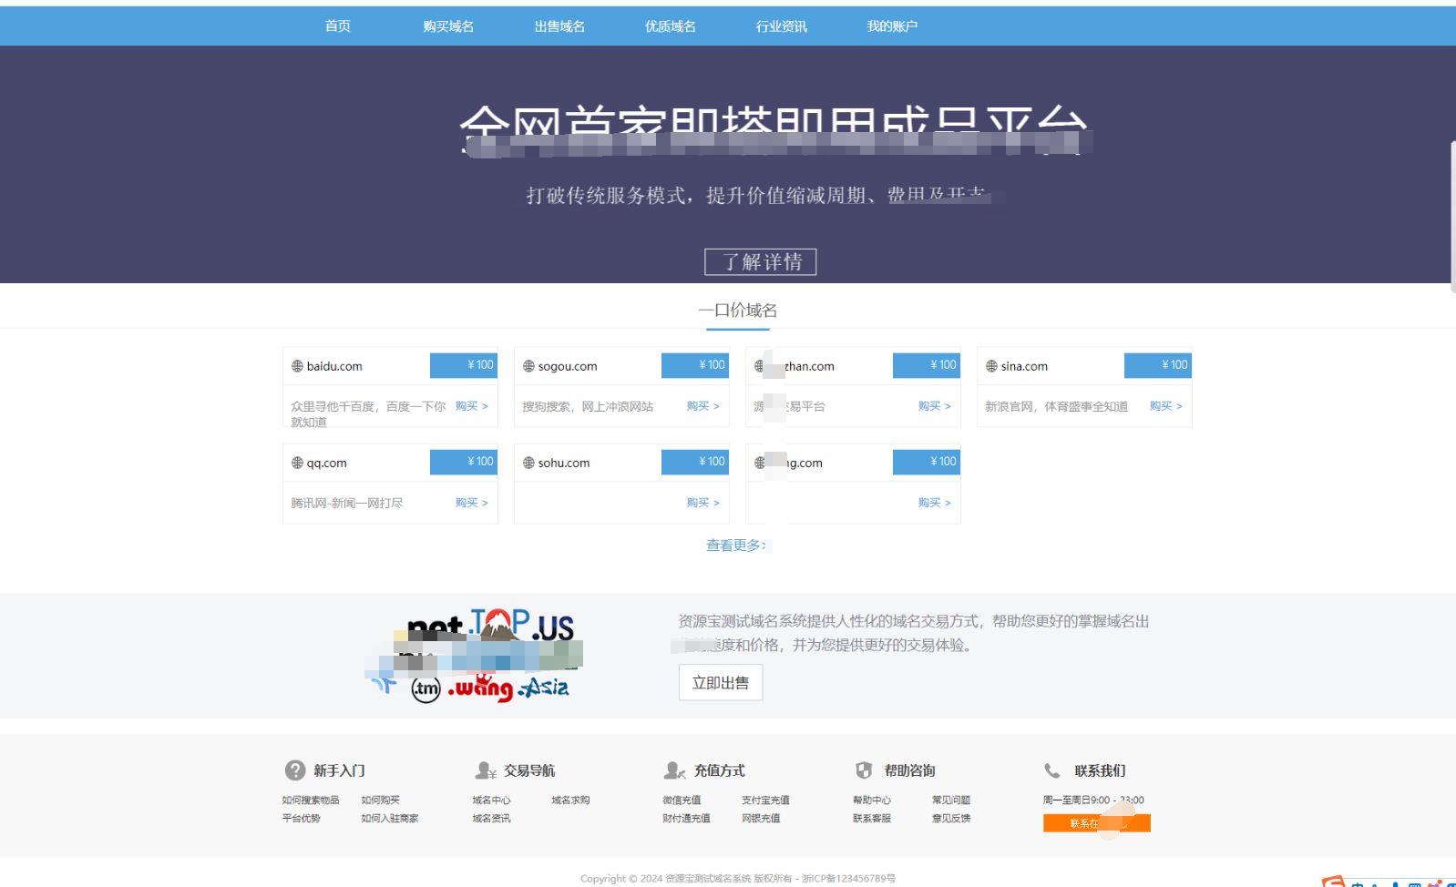
Task: Open the 帮助中心 footer link
Action: point(872,800)
